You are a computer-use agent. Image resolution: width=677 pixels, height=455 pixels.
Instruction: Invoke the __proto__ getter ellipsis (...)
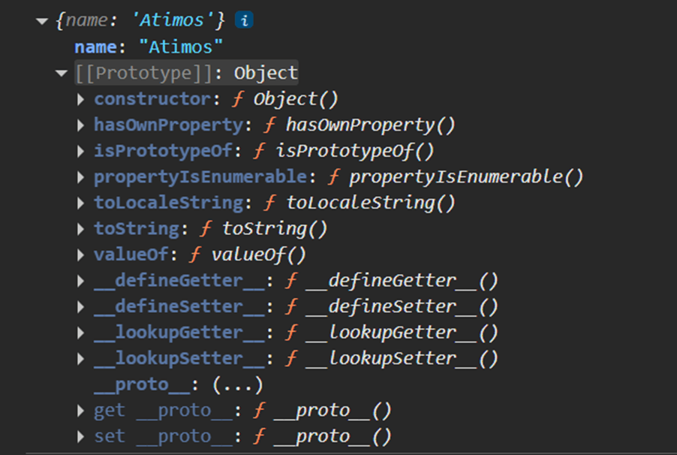click(237, 385)
